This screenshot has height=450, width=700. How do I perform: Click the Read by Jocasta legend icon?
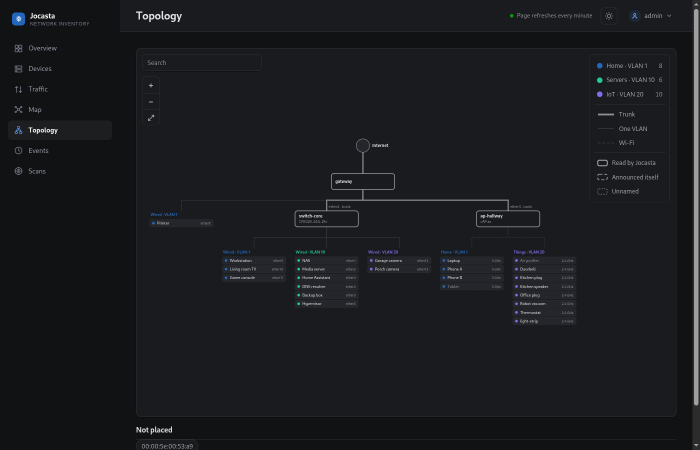(602, 163)
